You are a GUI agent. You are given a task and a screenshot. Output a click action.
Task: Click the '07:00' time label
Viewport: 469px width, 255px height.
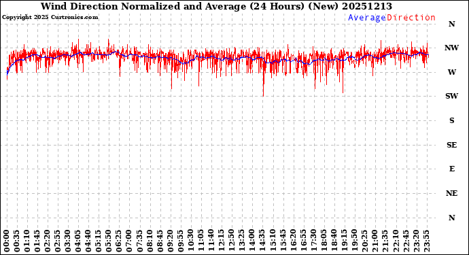click(x=129, y=241)
